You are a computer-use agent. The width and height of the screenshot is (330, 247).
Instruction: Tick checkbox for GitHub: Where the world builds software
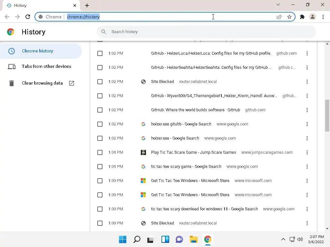[x=100, y=110]
